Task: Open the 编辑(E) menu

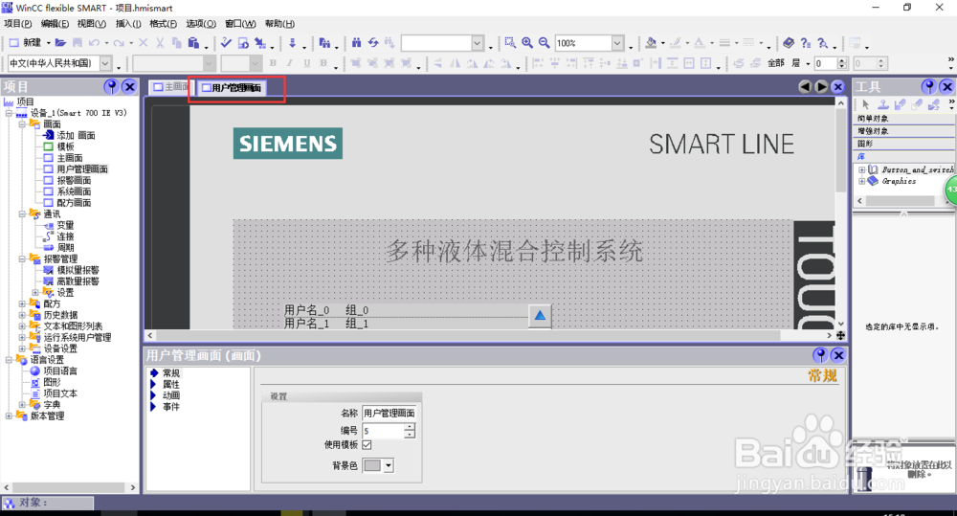Action: [x=55, y=24]
